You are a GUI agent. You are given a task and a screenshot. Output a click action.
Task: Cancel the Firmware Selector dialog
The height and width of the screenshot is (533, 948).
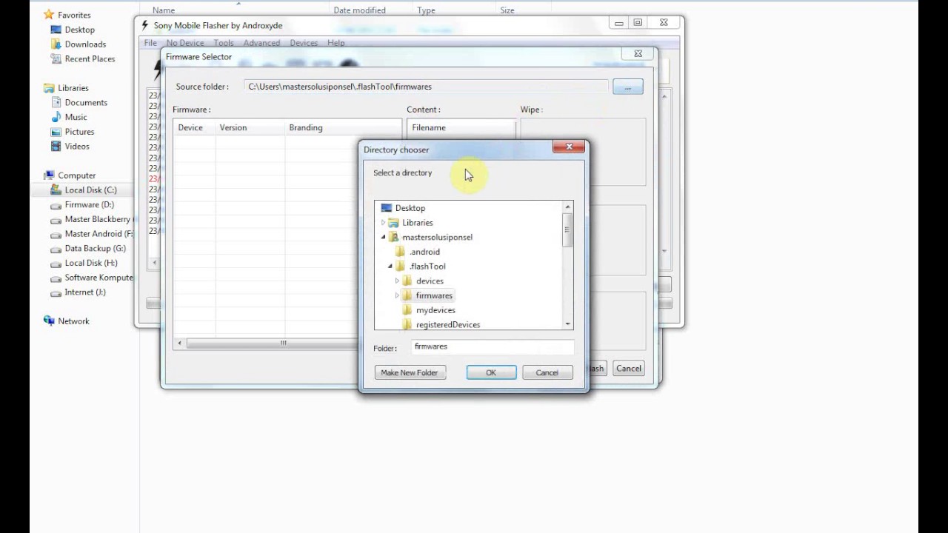click(629, 368)
